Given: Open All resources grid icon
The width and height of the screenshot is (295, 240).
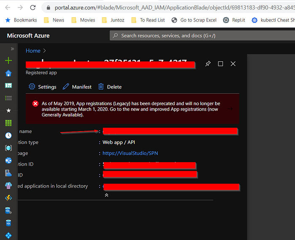Looking at the screenshot, I should tap(8, 123).
